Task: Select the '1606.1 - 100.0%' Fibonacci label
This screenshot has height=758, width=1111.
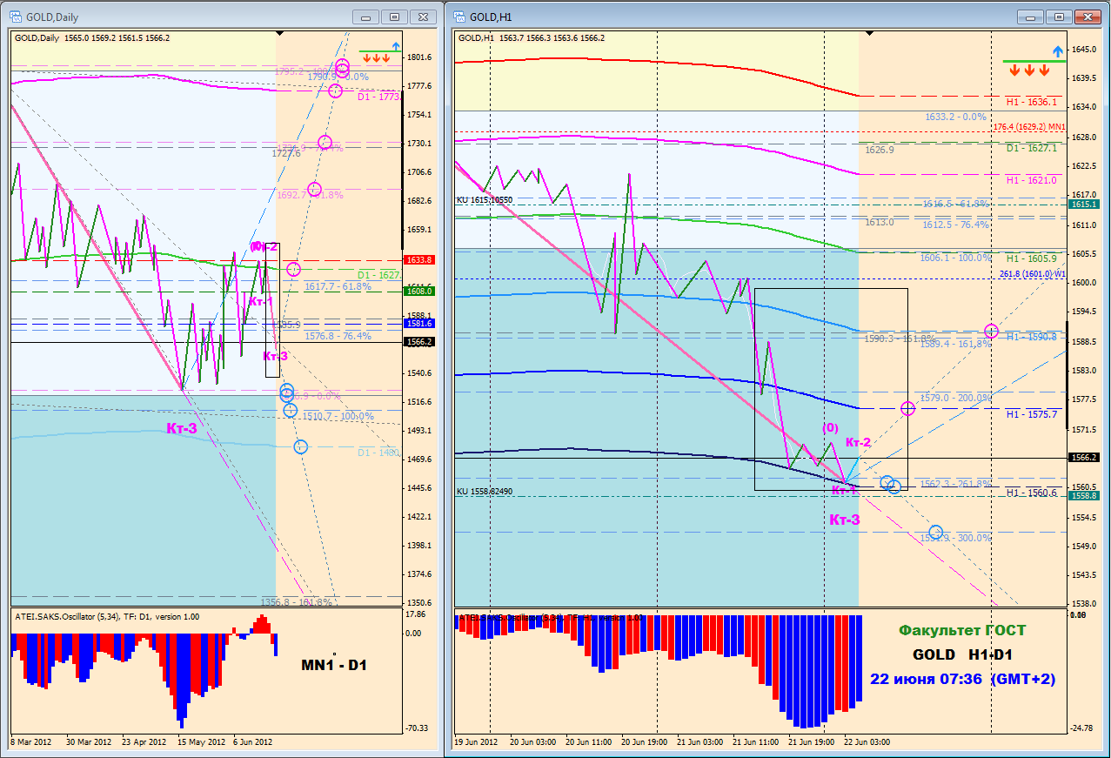Action: pos(955,258)
